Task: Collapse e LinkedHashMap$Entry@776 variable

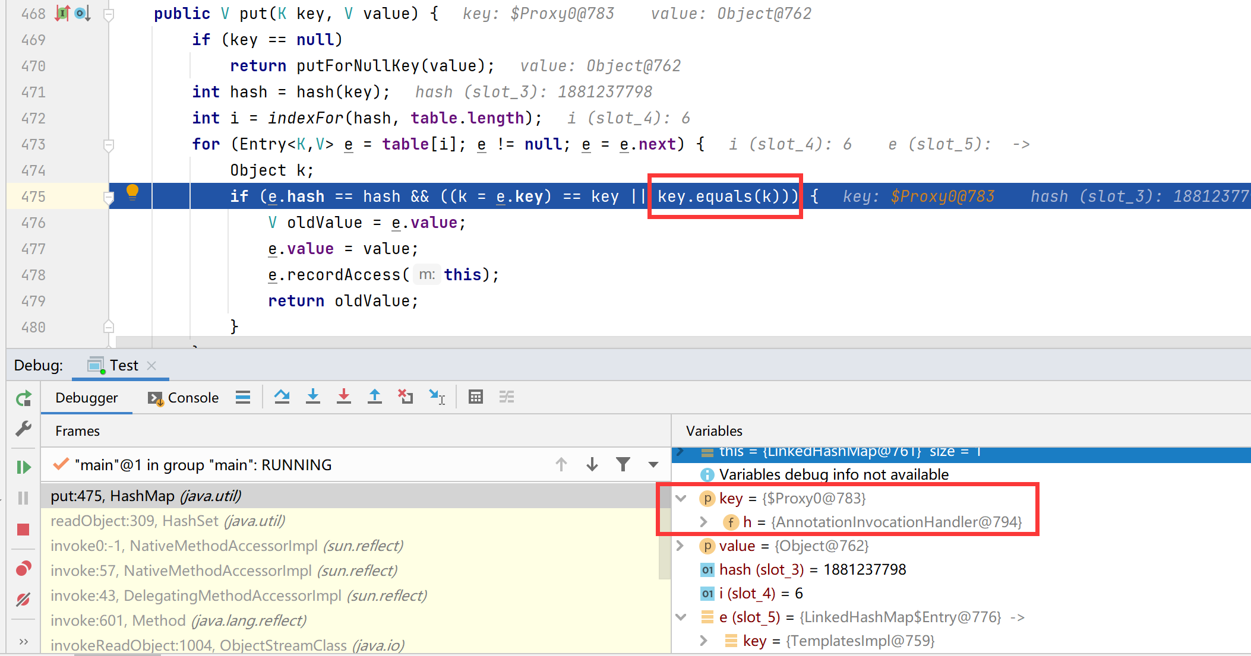Action: pyautogui.click(x=681, y=617)
